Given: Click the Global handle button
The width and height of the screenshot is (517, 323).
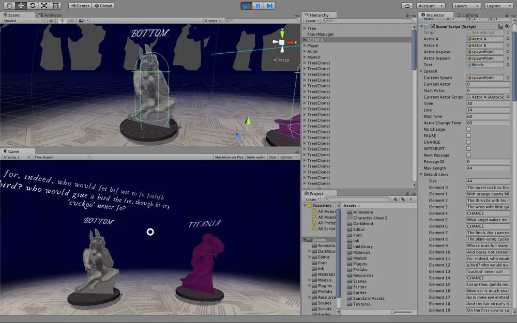Looking at the screenshot, I should click(x=103, y=6).
